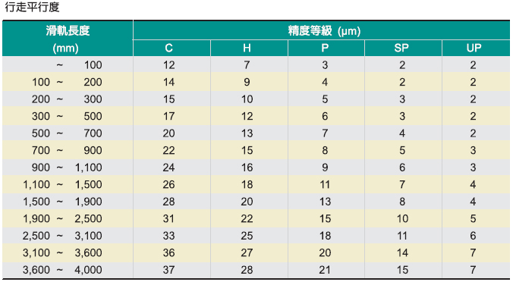Click UP value 5 in 1,900 ~ 2,500 row

point(473,218)
